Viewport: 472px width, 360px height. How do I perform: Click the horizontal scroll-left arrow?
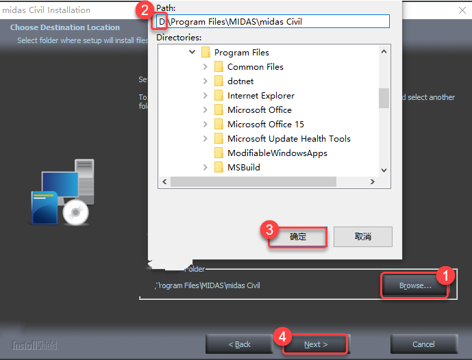(x=164, y=181)
